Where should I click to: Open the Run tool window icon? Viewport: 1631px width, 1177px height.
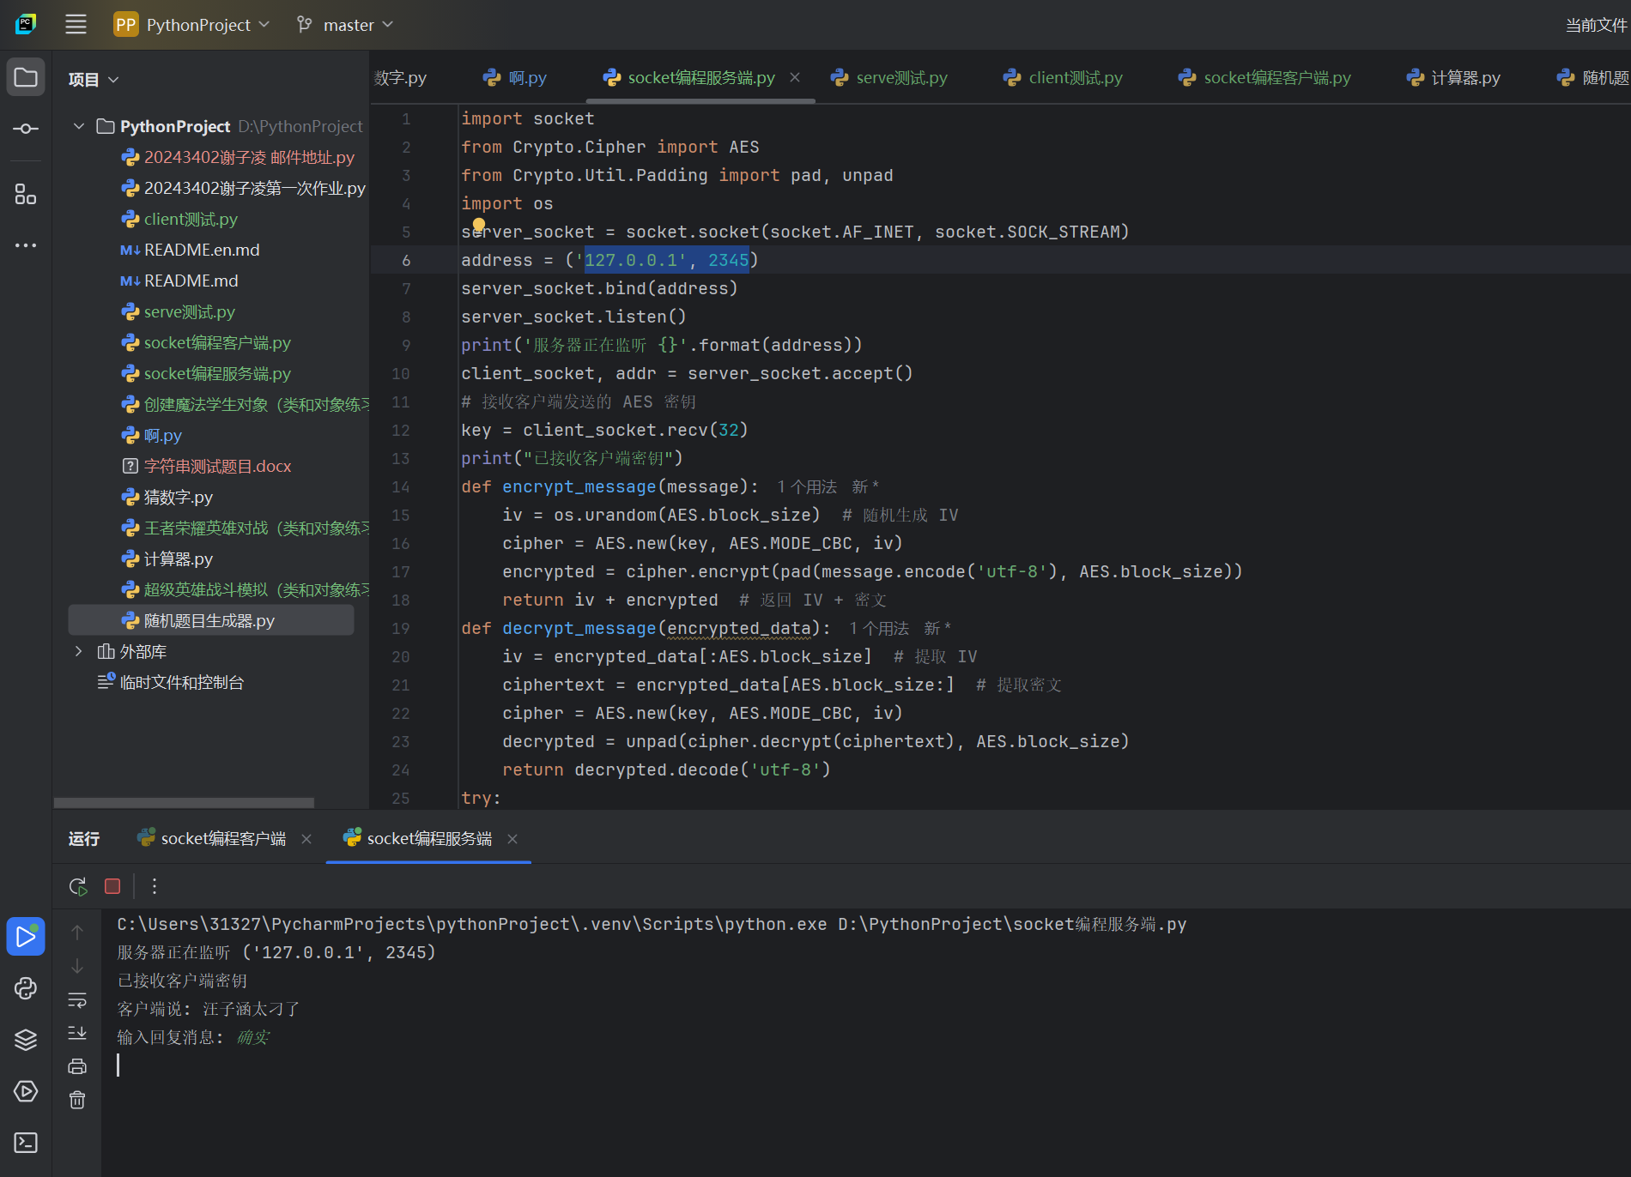point(26,937)
